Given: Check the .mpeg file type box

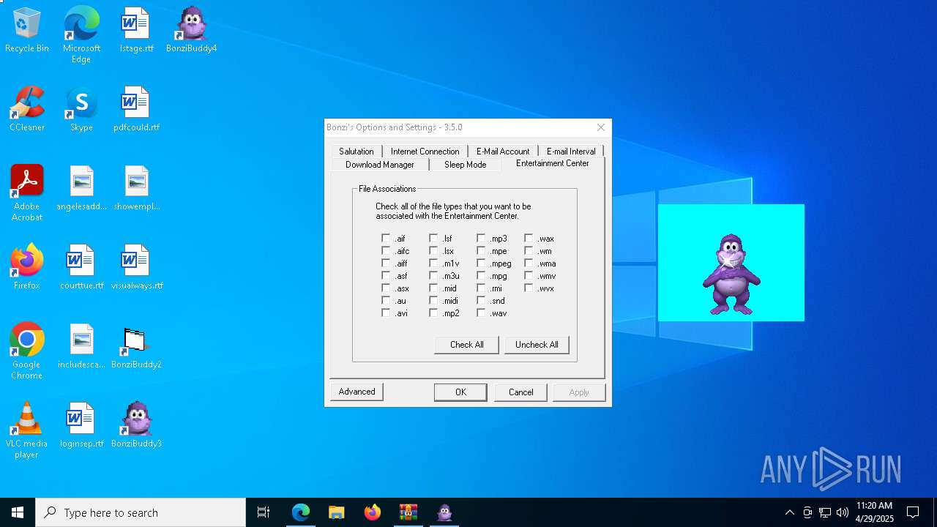Looking at the screenshot, I should 481,263.
